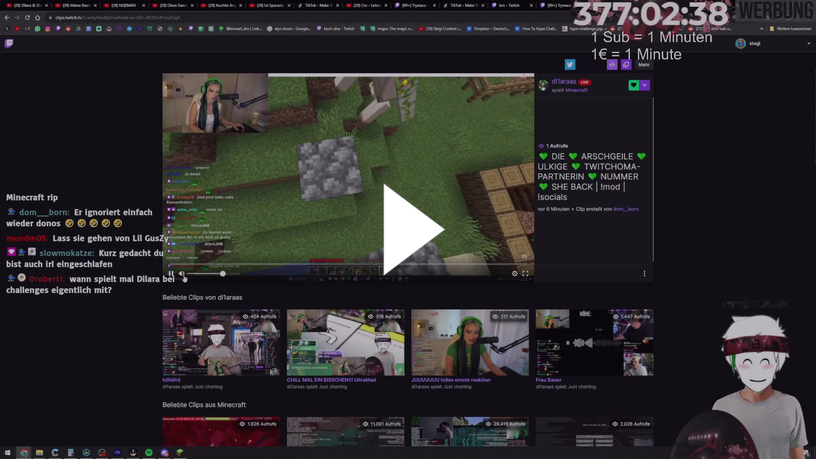This screenshot has width=816, height=459.
Task: Toggle fullscreen mode in the video player
Action: (x=526, y=273)
